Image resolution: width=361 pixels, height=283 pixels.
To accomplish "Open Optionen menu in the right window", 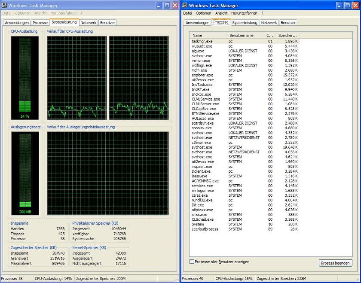I will click(x=204, y=13).
